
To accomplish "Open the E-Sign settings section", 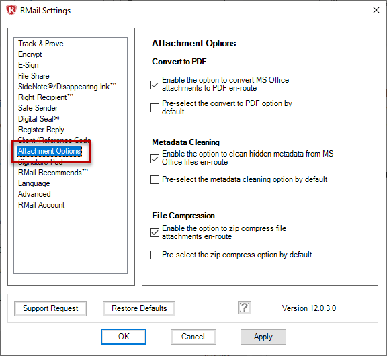I will click(x=28, y=65).
